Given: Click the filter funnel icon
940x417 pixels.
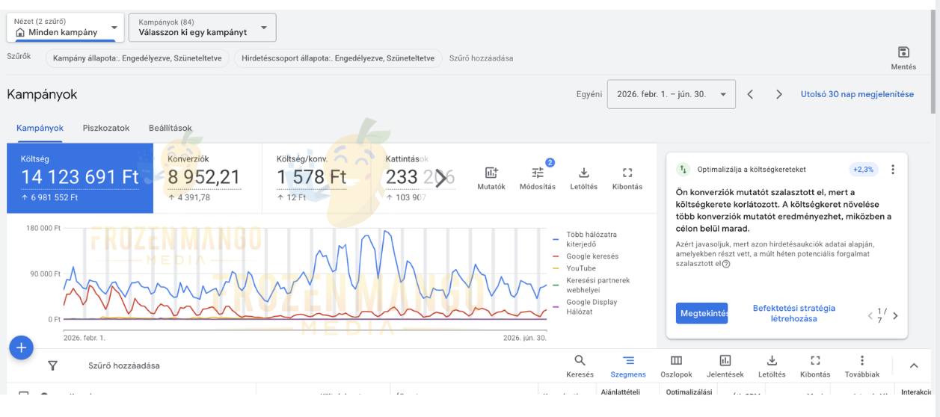Looking at the screenshot, I should click(x=52, y=365).
